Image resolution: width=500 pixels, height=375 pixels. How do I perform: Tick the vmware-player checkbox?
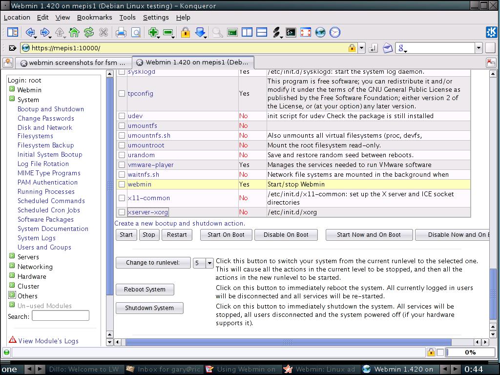(x=122, y=165)
